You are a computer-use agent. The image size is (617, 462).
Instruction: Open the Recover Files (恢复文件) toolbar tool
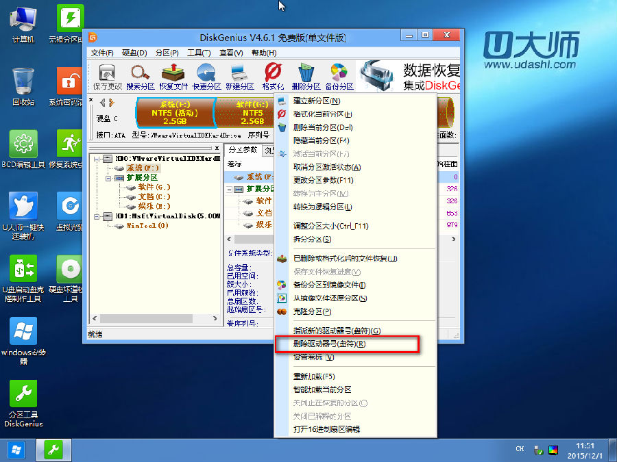[173, 77]
